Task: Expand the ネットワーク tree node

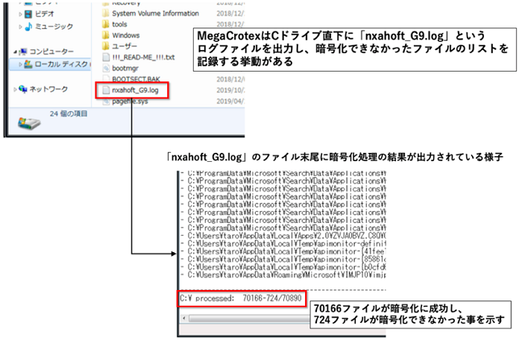Action: 17,89
